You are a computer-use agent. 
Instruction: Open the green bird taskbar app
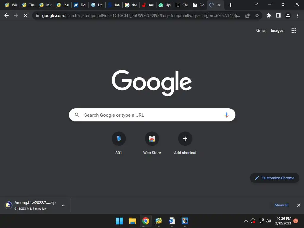click(x=159, y=221)
